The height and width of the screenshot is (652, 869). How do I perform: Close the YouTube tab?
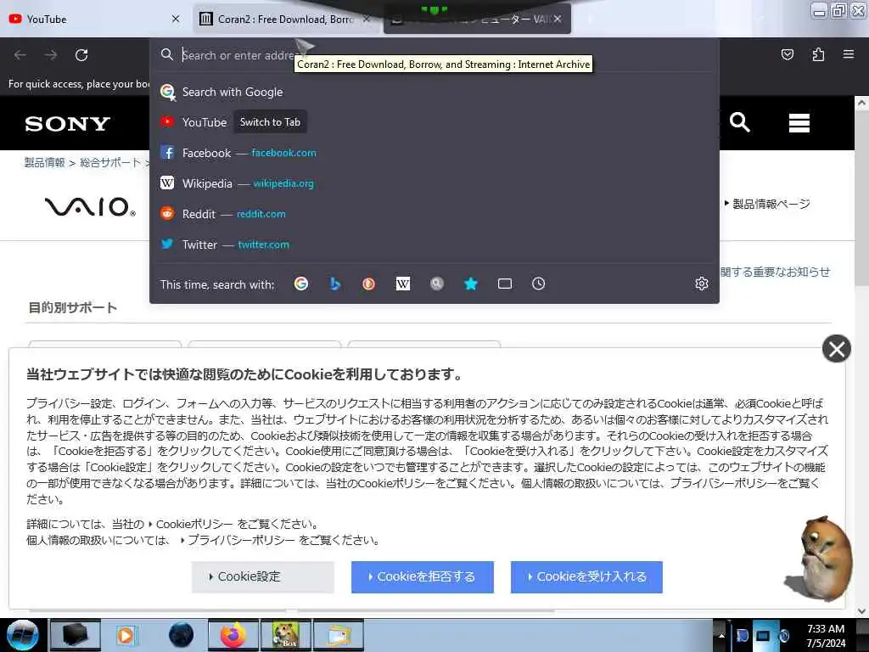pos(176,19)
